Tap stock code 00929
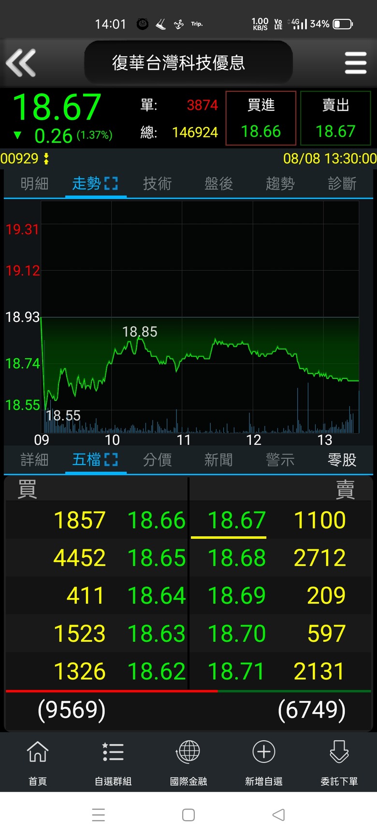The height and width of the screenshot is (838, 377). (19, 158)
